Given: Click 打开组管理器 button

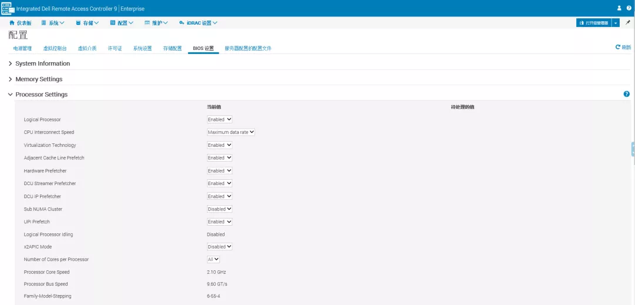Looking at the screenshot, I should point(594,23).
